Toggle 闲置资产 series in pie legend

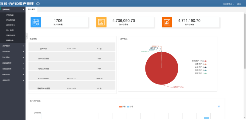(200, 64)
